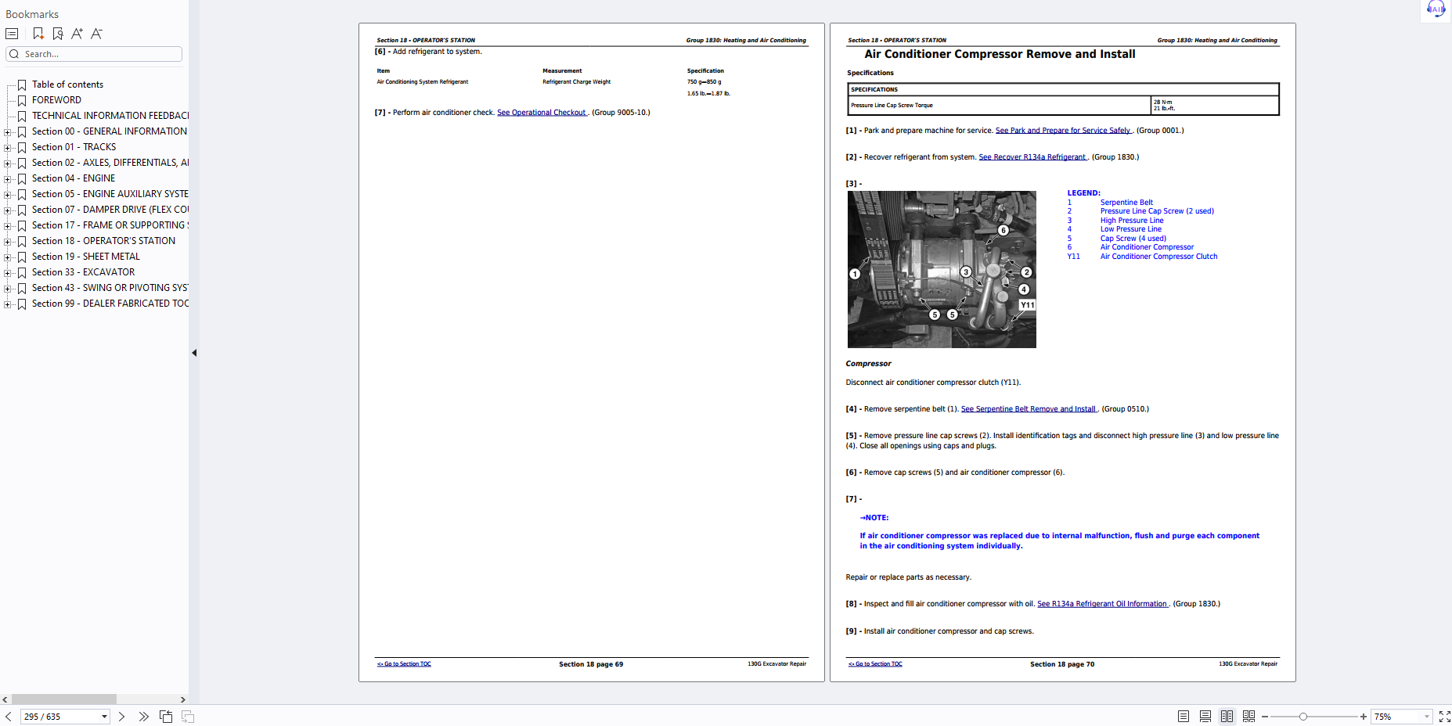Screen dimensions: 1452x726
Task: Select the Table of contents bookmark
Action: click(x=67, y=84)
